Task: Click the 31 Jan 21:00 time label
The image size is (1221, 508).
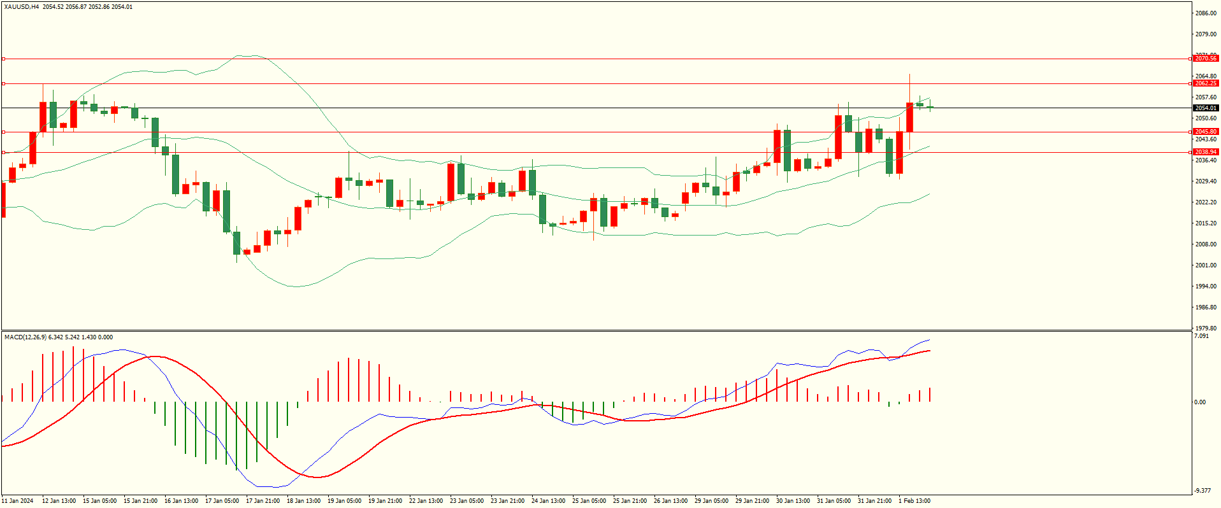Action: 874,501
